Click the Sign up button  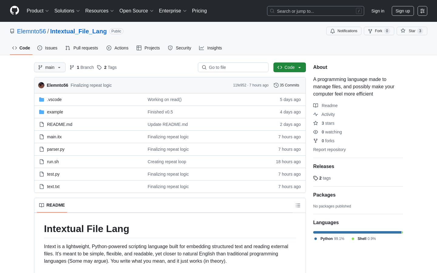(x=403, y=11)
